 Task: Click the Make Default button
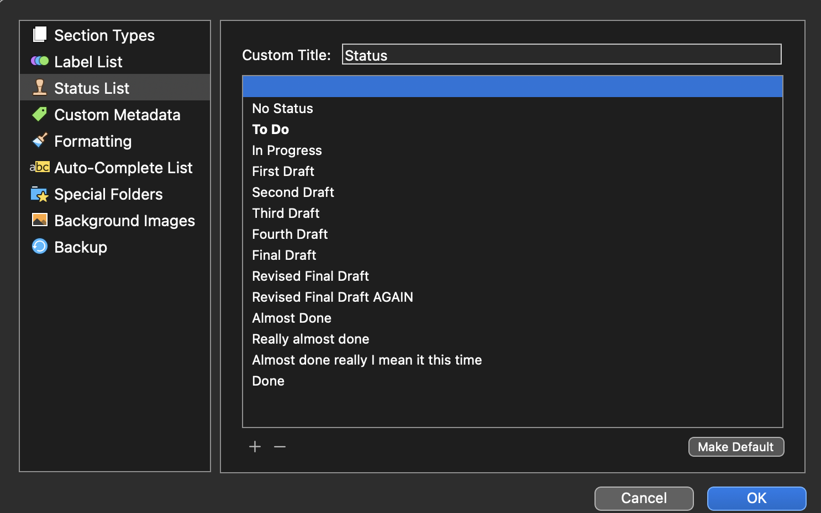pyautogui.click(x=736, y=447)
